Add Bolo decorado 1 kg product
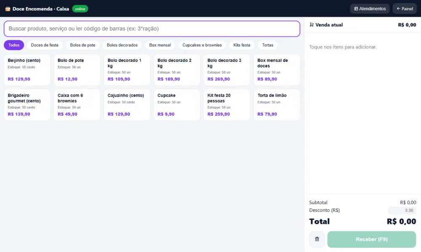The height and width of the screenshot is (252, 421). pos(127,70)
